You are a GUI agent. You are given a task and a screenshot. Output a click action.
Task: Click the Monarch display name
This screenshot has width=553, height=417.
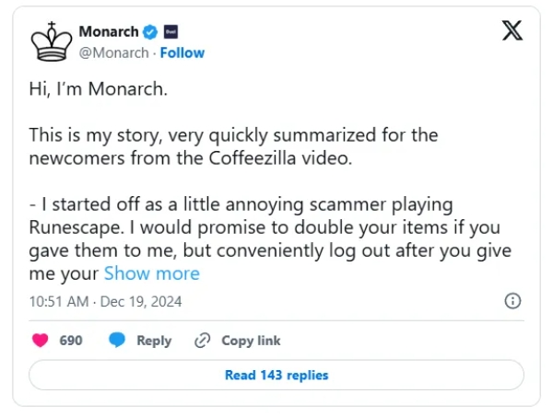(x=108, y=32)
